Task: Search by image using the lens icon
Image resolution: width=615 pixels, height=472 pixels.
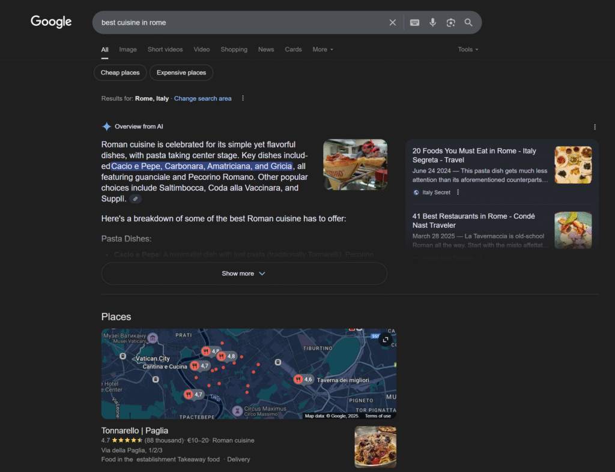Action: 450,23
